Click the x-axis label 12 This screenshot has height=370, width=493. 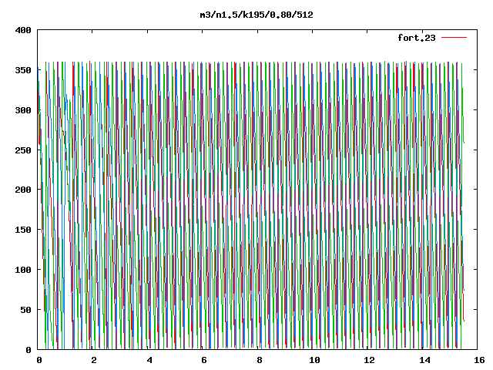[x=369, y=360]
